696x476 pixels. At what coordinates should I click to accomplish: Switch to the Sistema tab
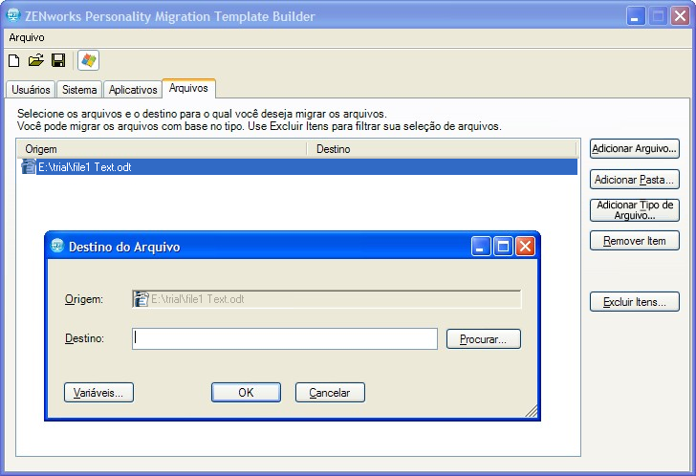pyautogui.click(x=79, y=90)
